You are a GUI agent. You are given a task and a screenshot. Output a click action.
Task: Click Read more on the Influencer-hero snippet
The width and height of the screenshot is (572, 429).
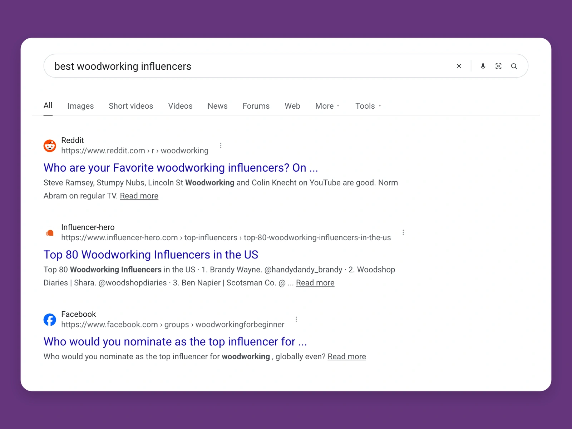[x=315, y=283]
